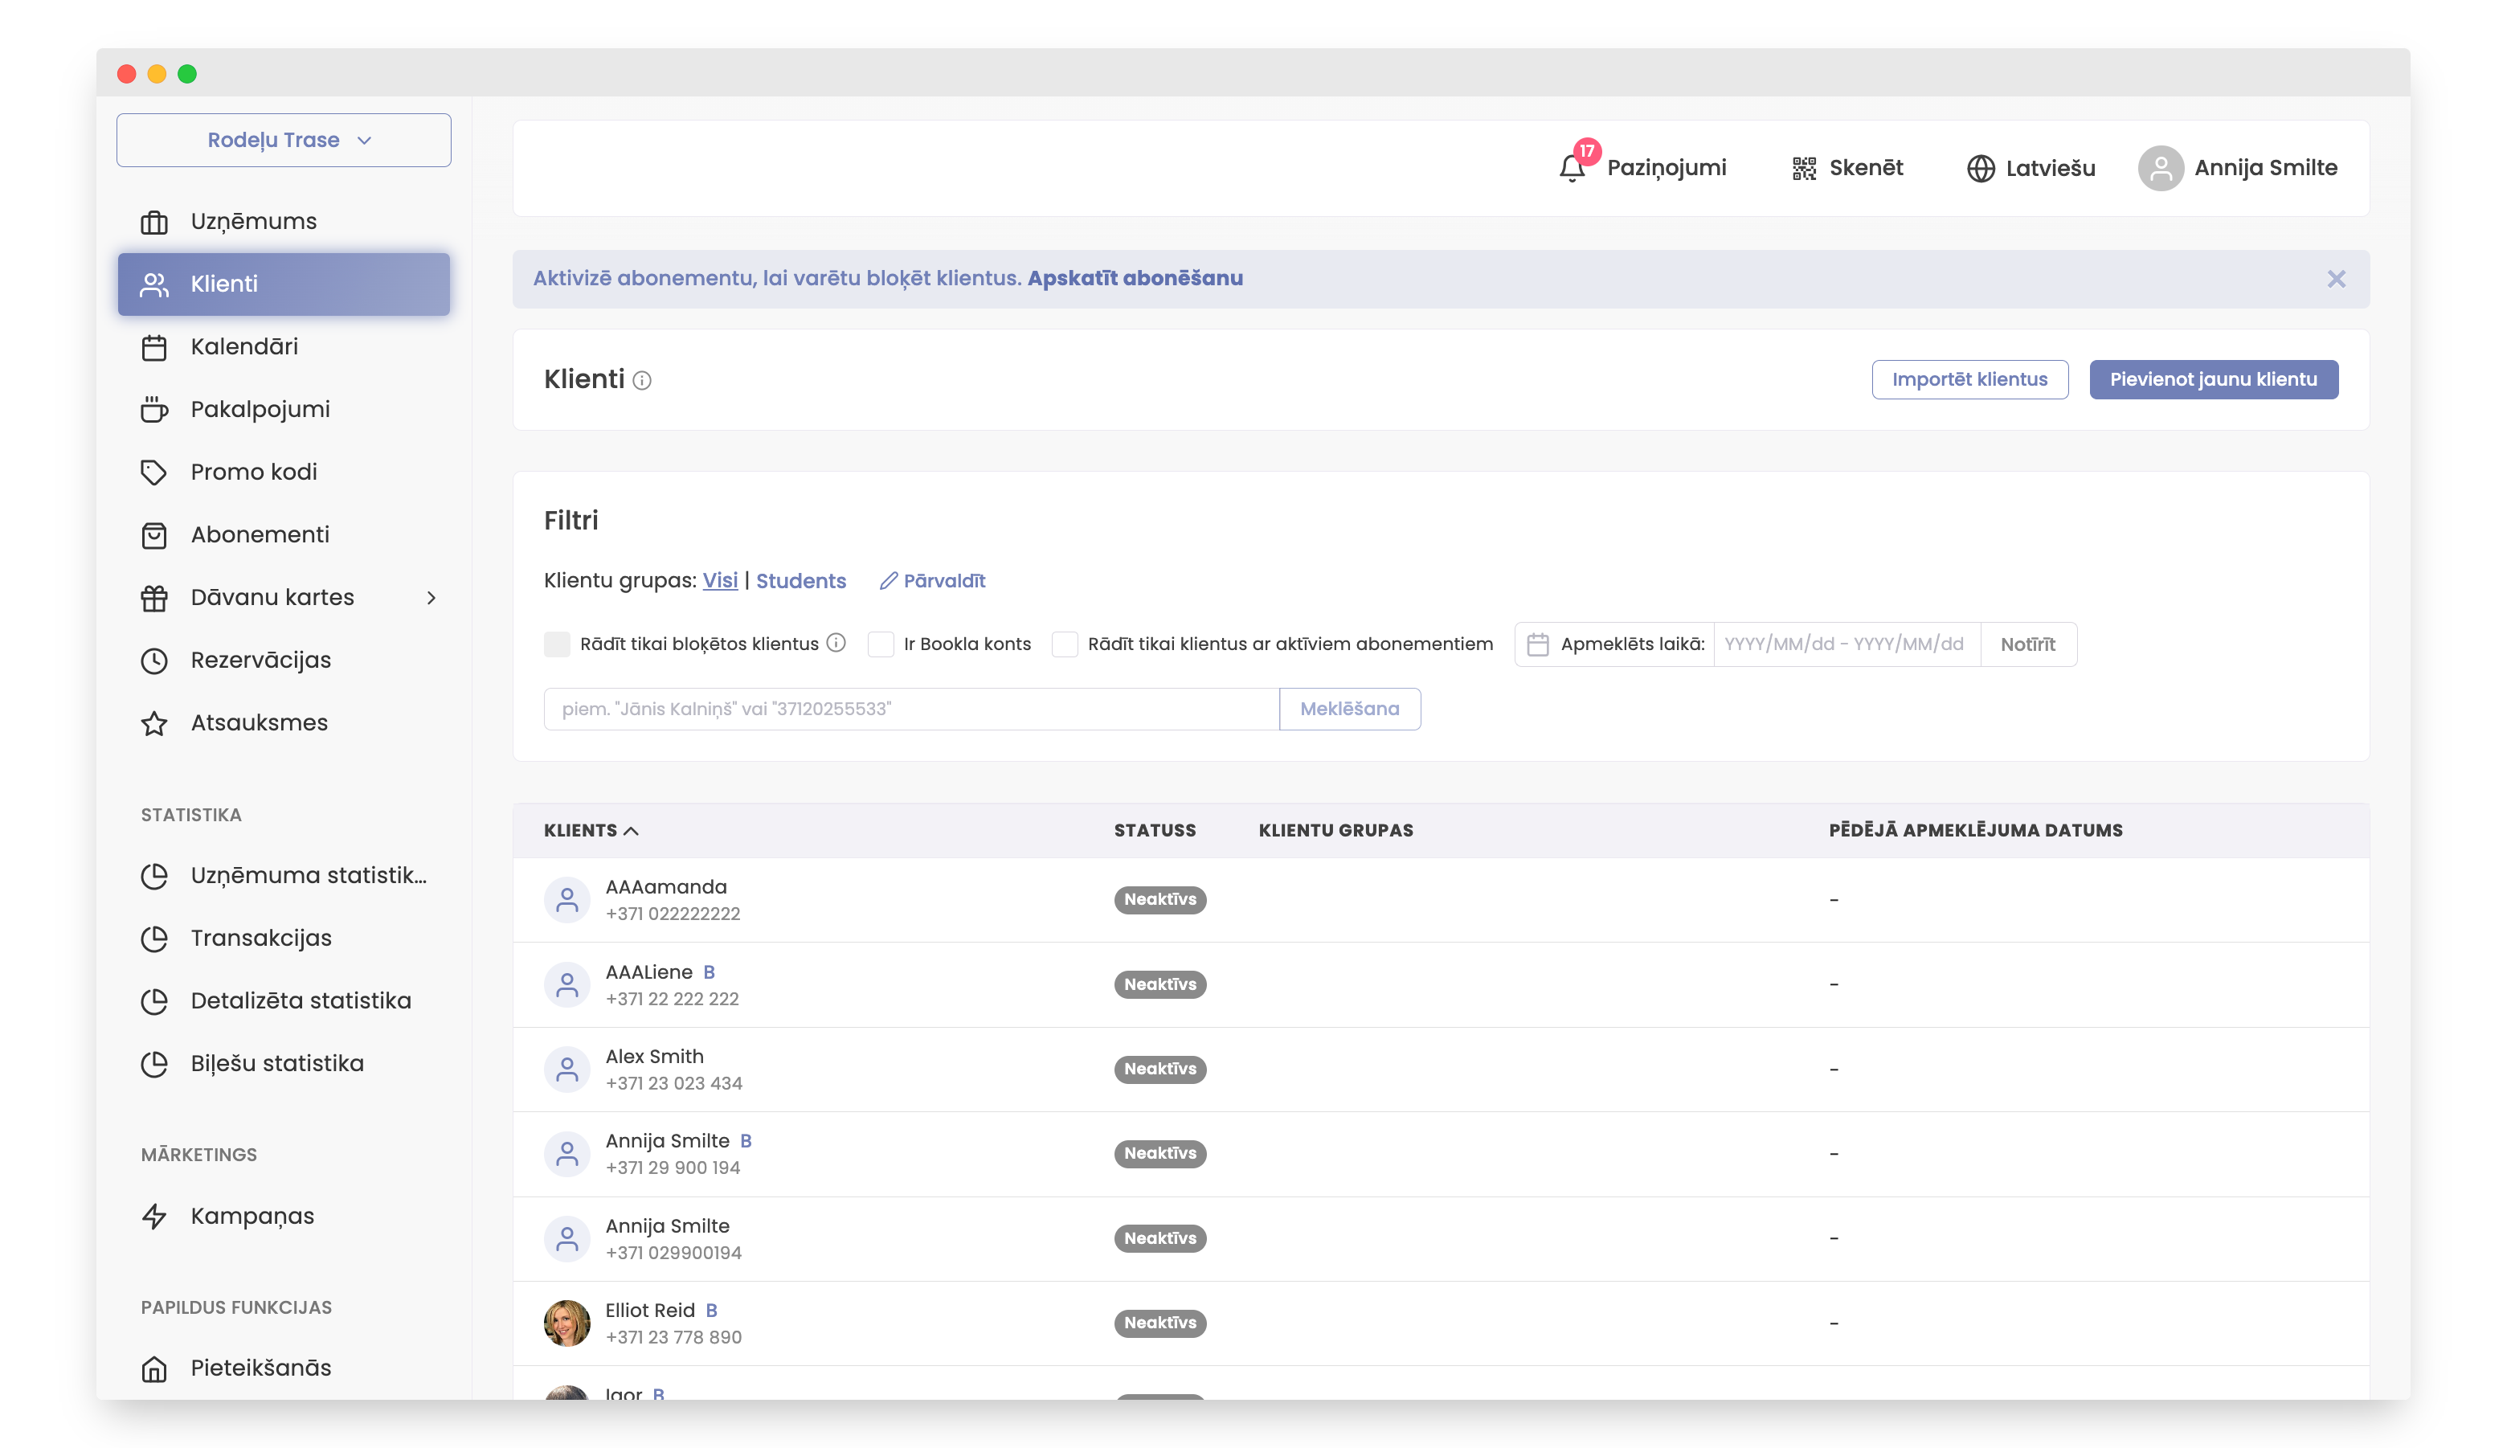Click the Pārvaldīt pencil icon
The width and height of the screenshot is (2507, 1448).
[888, 581]
